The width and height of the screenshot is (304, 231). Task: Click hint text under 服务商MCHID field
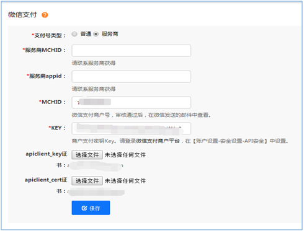(x=94, y=63)
